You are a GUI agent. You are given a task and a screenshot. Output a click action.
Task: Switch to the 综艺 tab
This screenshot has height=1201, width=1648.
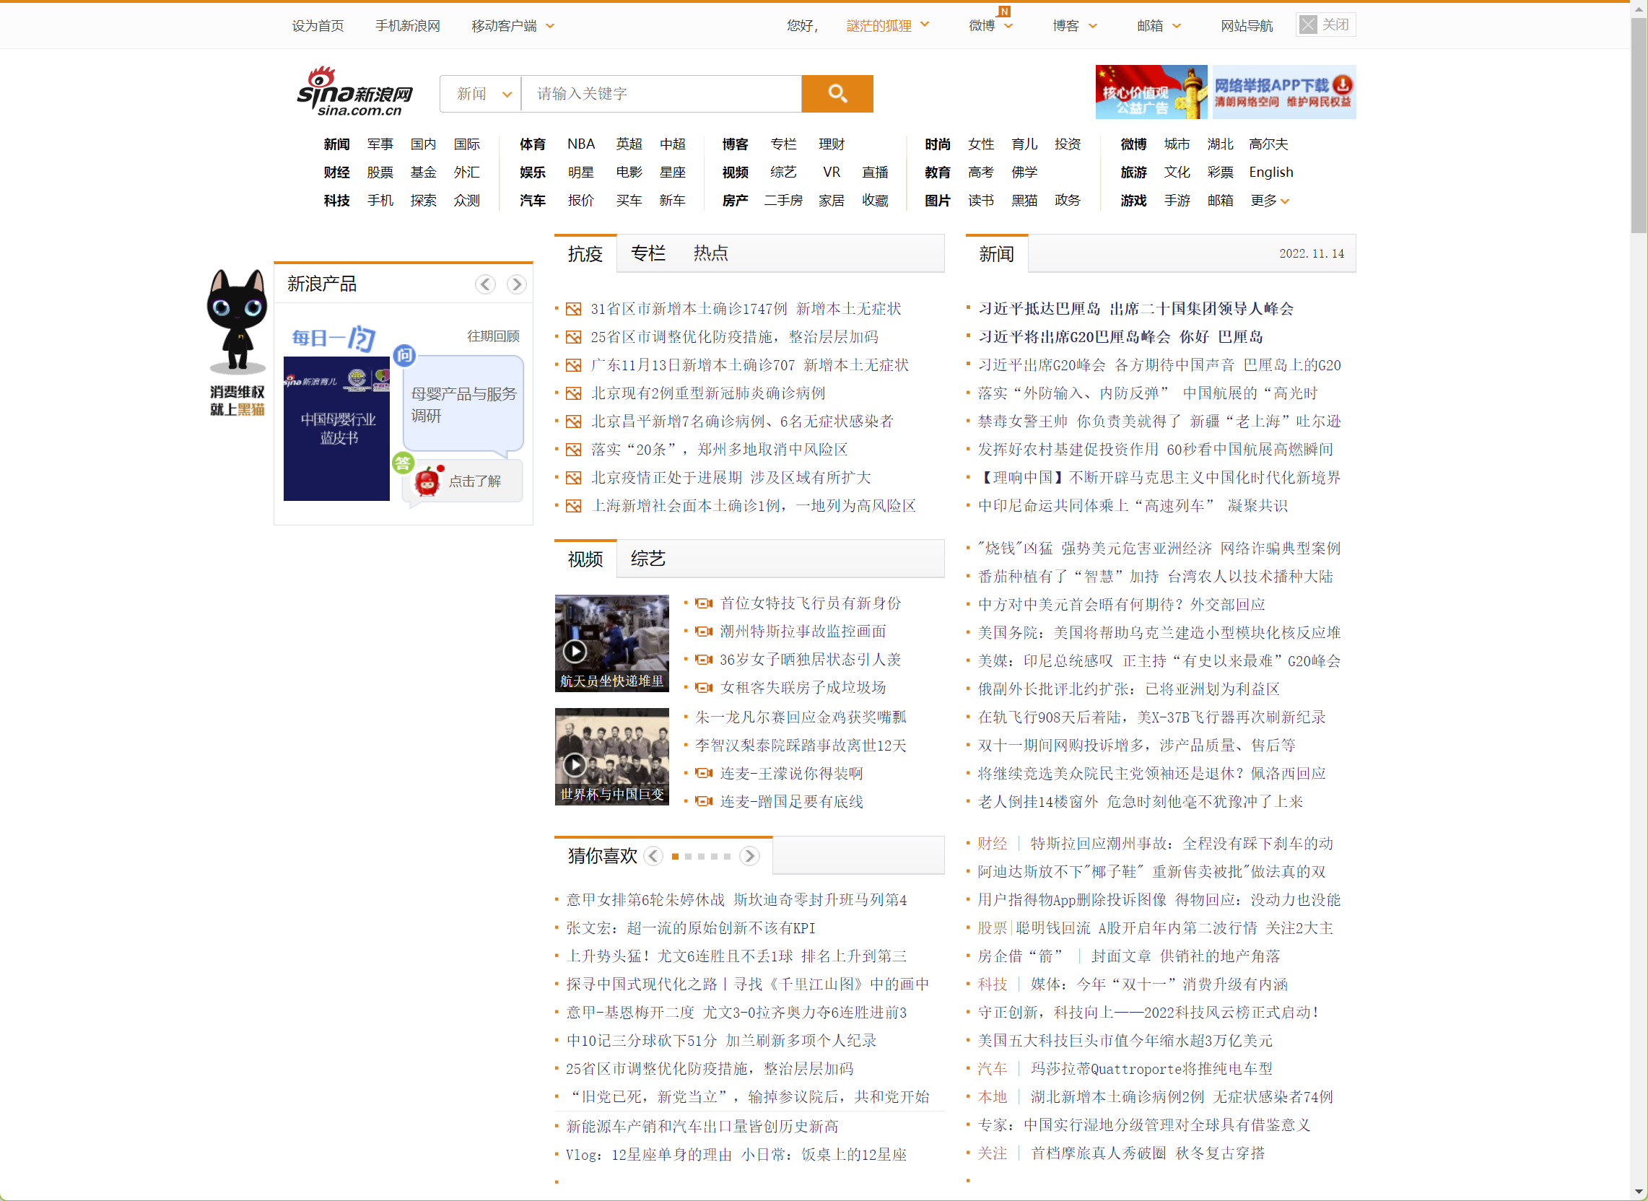tap(648, 559)
